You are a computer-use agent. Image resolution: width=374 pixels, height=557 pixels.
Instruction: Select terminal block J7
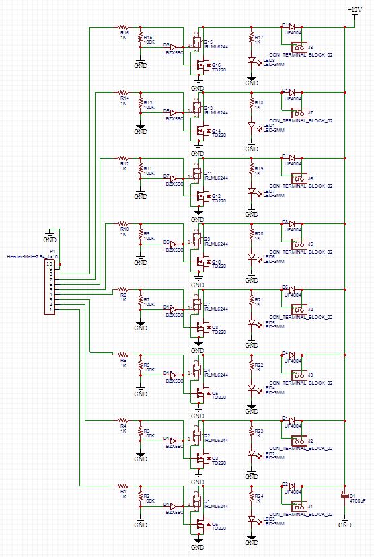coord(299,112)
